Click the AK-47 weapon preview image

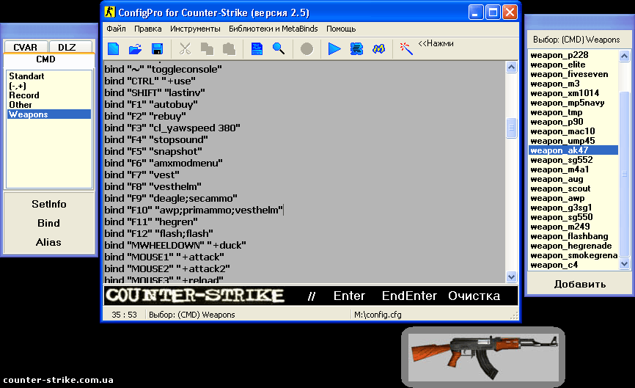click(483, 356)
